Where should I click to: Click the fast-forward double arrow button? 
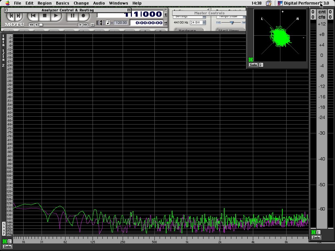click(85, 25)
